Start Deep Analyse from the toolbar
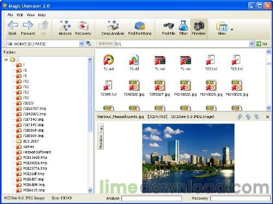The height and width of the screenshot is (204, 273). (113, 28)
